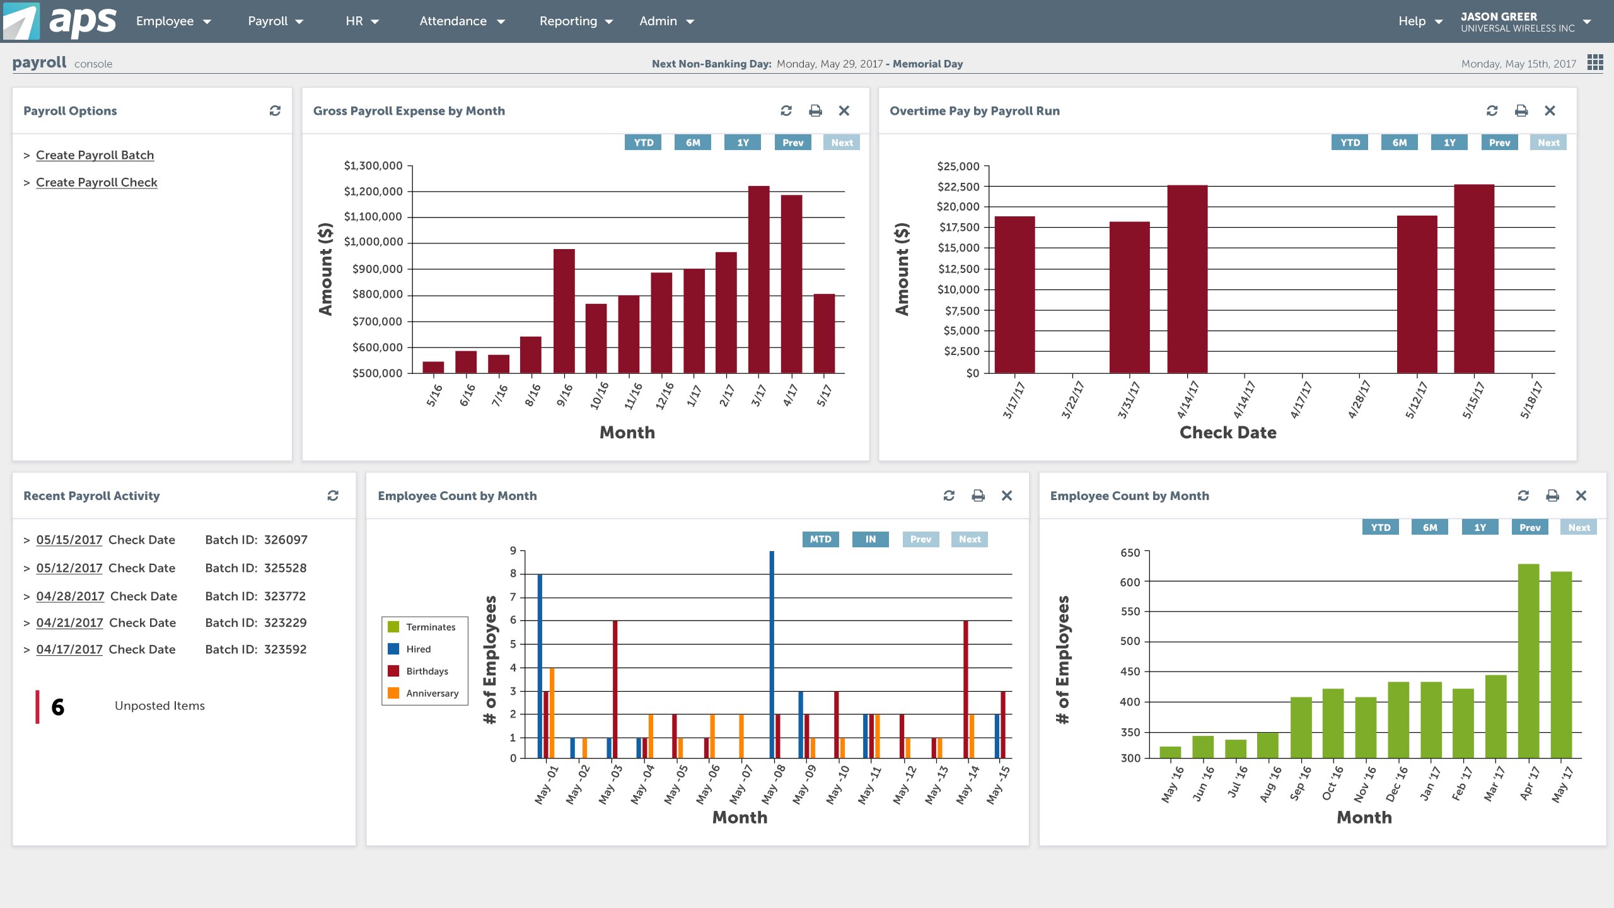Toggle MTD view on Employee Count chart
Viewport: 1614px width, 908px height.
pyautogui.click(x=820, y=539)
